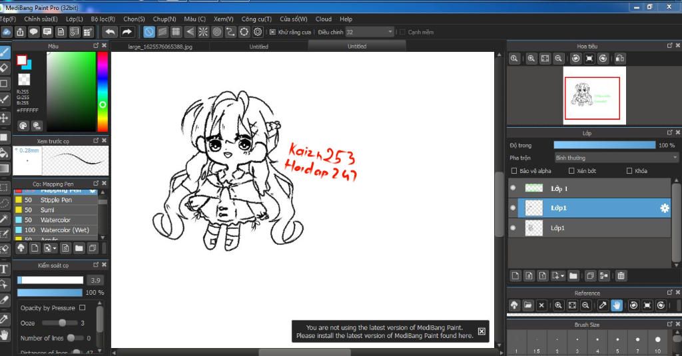Open the Chỉnh sửa(E) menu

point(41,19)
